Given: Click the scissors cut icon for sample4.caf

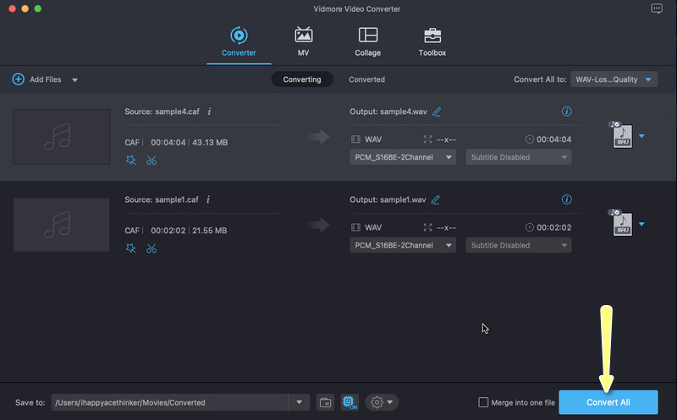Looking at the screenshot, I should [x=151, y=160].
